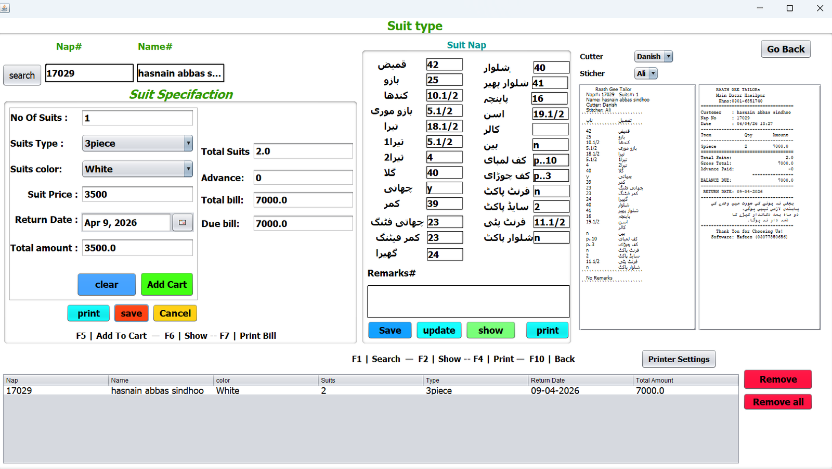Click the شلوار field showing 40
This screenshot has height=469, width=832.
tap(551, 67)
